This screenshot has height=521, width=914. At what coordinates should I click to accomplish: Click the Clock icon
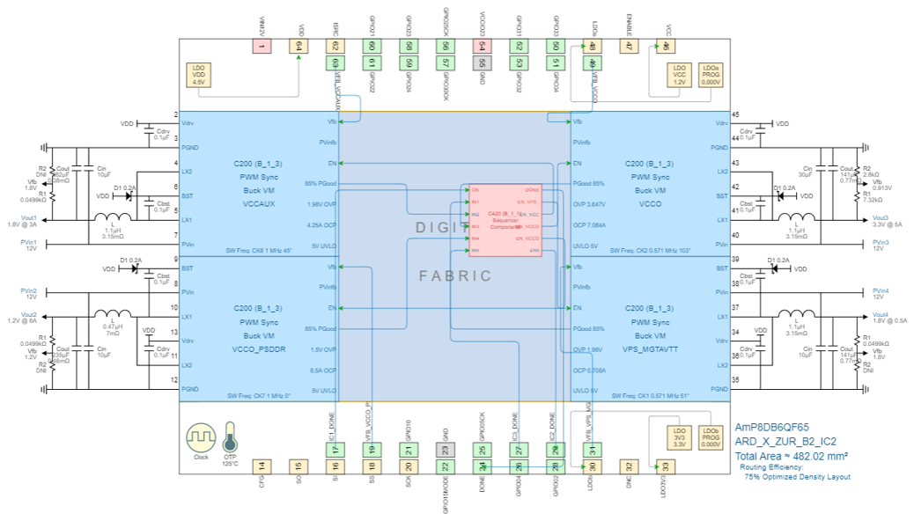point(201,438)
